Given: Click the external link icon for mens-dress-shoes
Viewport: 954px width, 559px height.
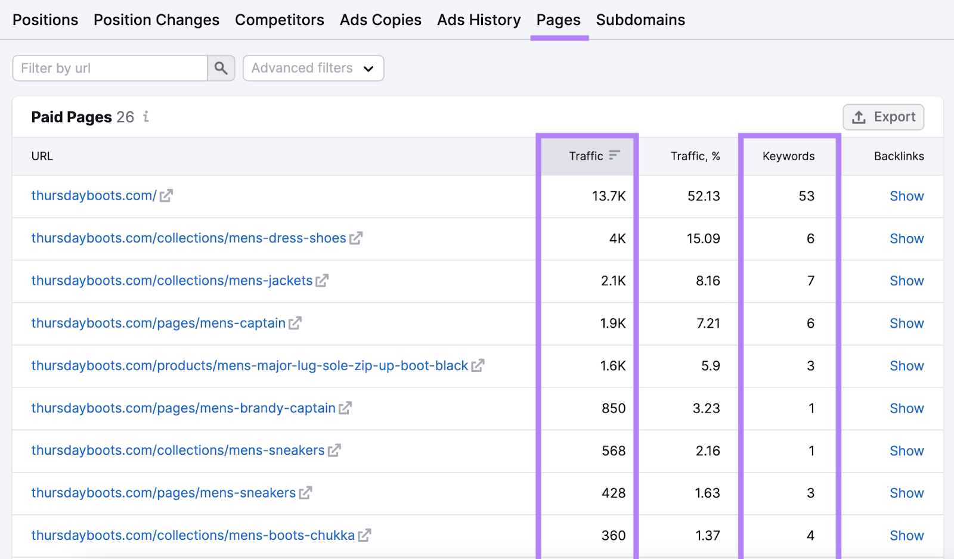Looking at the screenshot, I should [x=356, y=238].
